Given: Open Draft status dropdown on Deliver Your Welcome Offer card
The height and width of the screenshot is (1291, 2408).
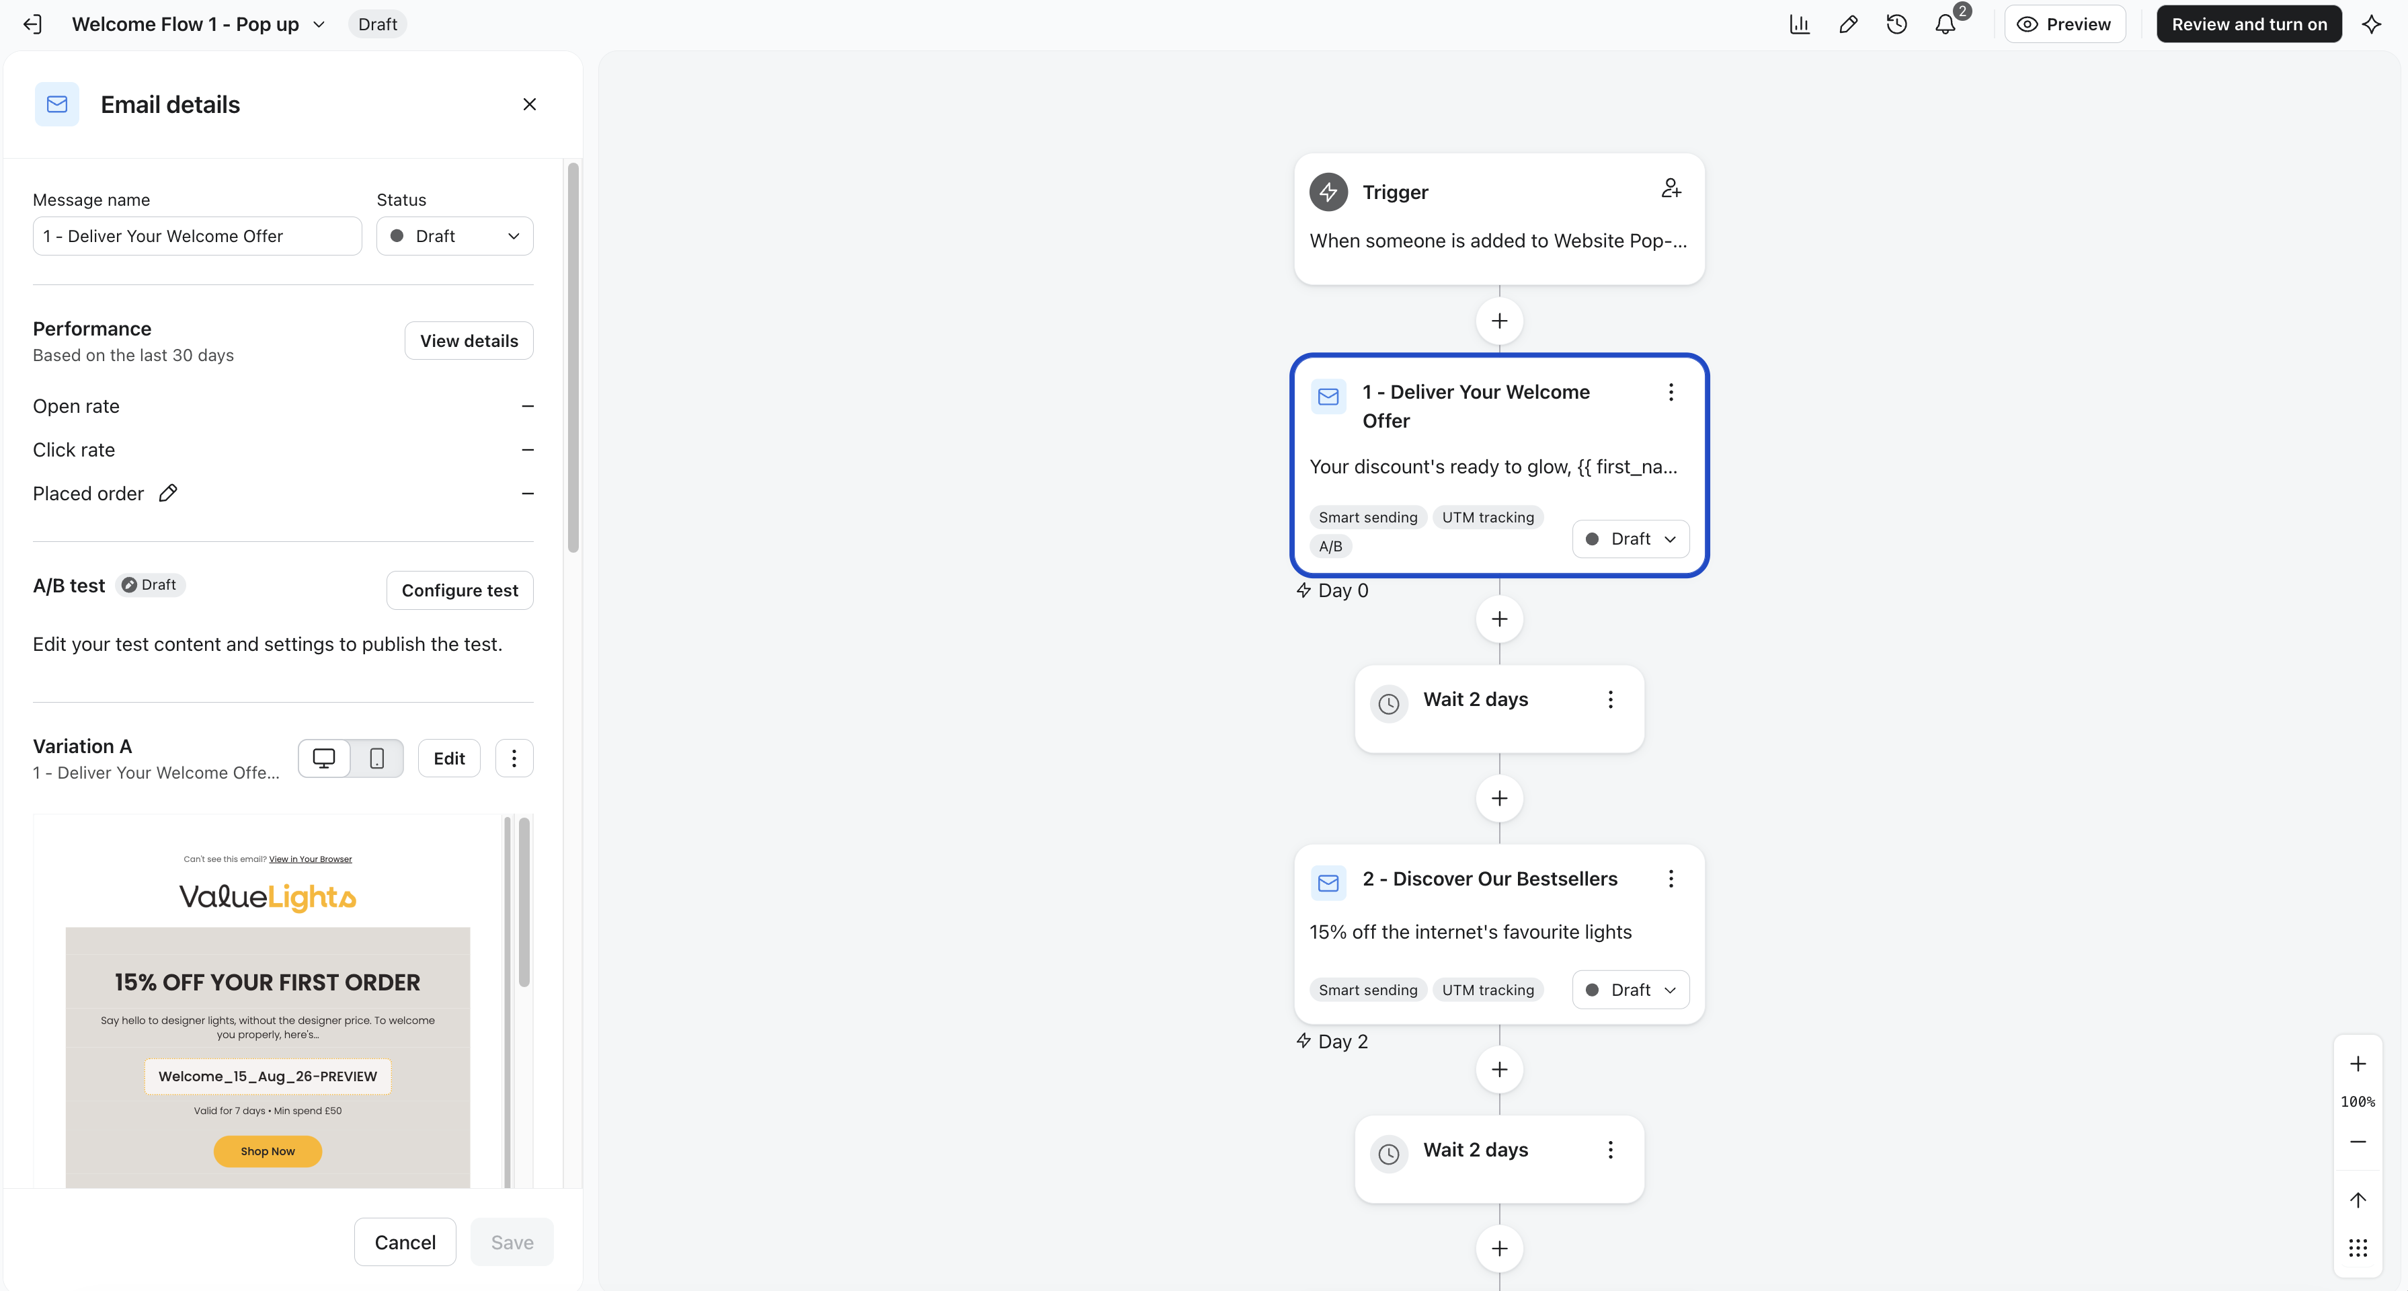Looking at the screenshot, I should (1631, 539).
